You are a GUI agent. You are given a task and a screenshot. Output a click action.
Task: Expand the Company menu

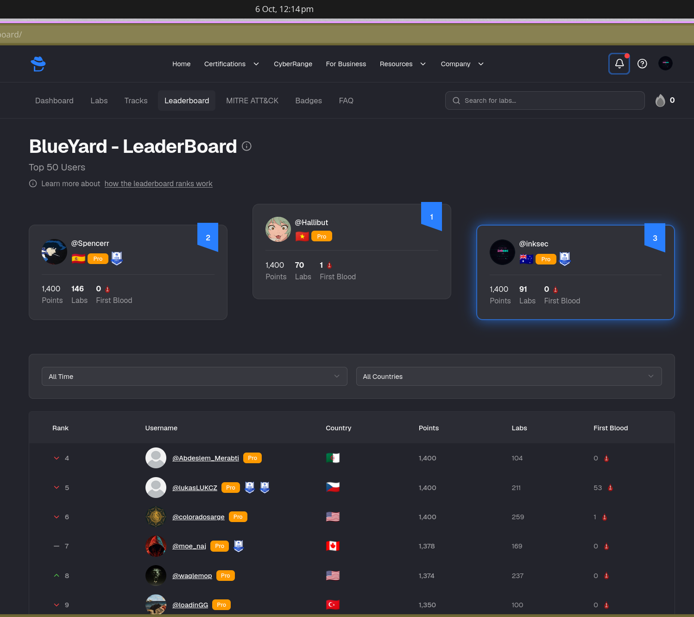[462, 64]
